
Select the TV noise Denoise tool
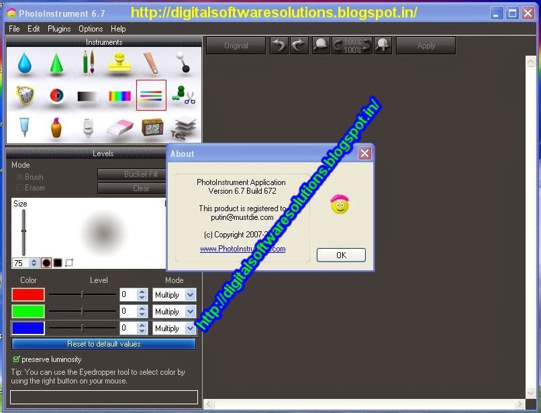tap(152, 127)
